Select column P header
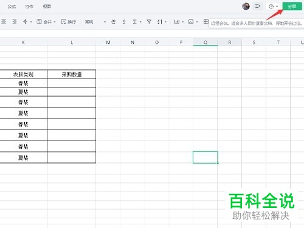The height and width of the screenshot is (228, 304). pyautogui.click(x=181, y=43)
